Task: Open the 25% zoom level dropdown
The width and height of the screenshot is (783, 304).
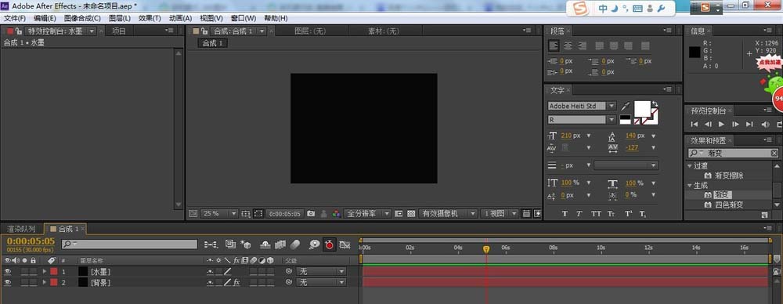Action: tap(220, 213)
